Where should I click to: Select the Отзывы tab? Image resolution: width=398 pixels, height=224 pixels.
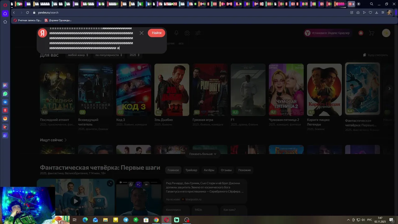click(x=226, y=170)
